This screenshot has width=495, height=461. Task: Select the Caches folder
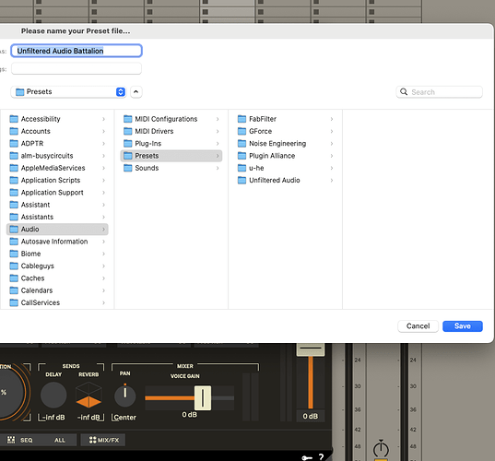pyautogui.click(x=57, y=278)
